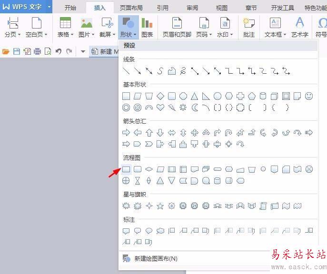Image resolution: width=327 pixels, height=274 pixels.
Task: Add a comment with 批注
Action: (249, 28)
